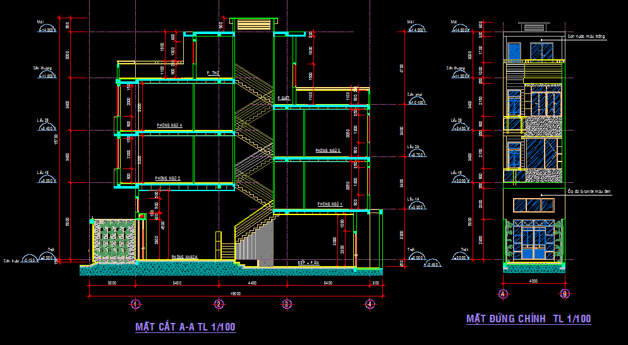The image size is (628, 345).
Task: Click the 'Lầu 2A' level label
Action: [413, 147]
